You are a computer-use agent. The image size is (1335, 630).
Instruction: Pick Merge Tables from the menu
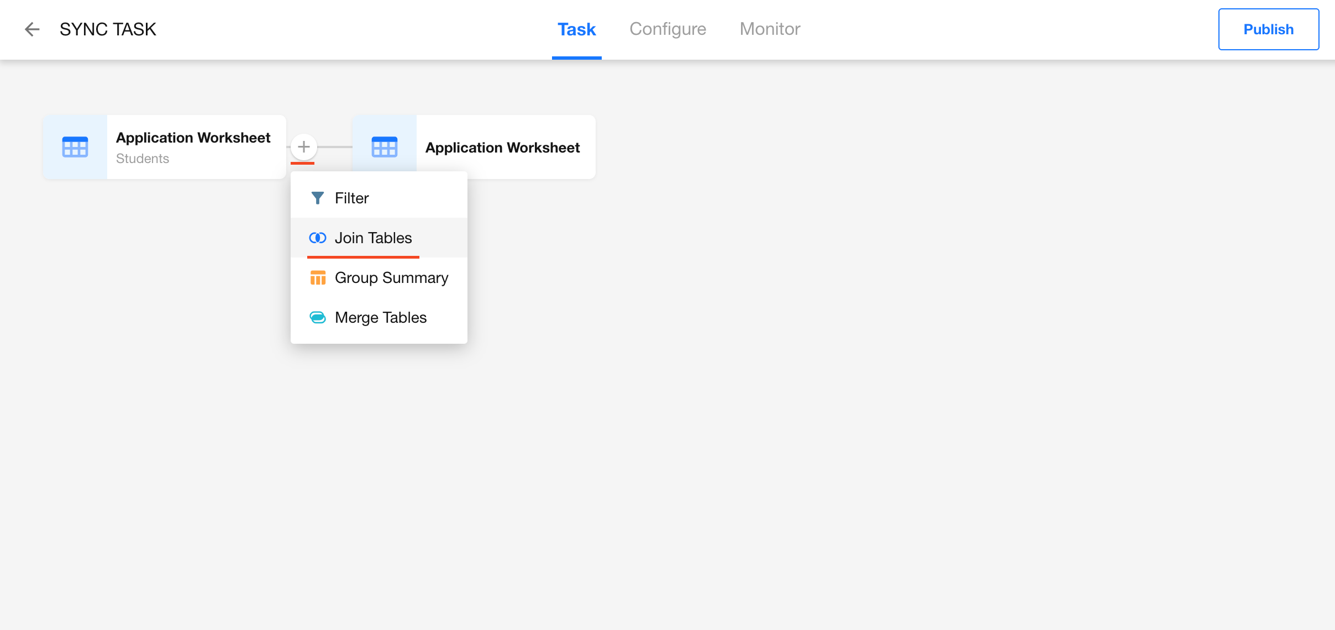[381, 317]
